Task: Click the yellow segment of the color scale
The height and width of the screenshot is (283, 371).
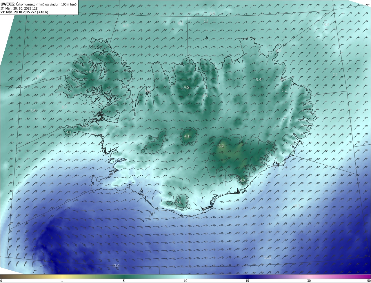Action: click(x=62, y=276)
